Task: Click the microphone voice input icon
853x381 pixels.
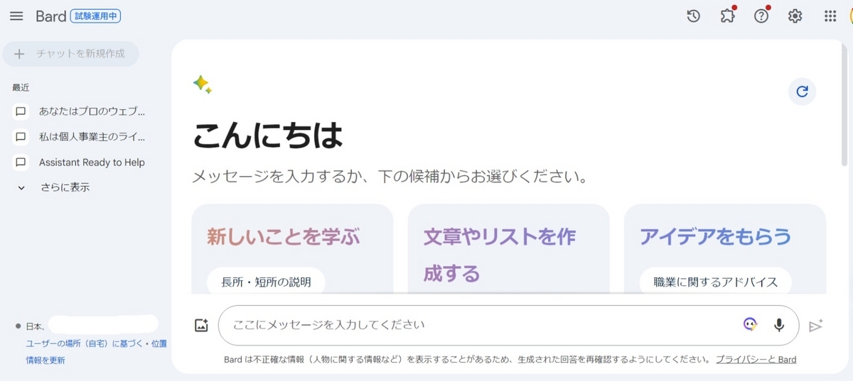Action: pos(779,325)
